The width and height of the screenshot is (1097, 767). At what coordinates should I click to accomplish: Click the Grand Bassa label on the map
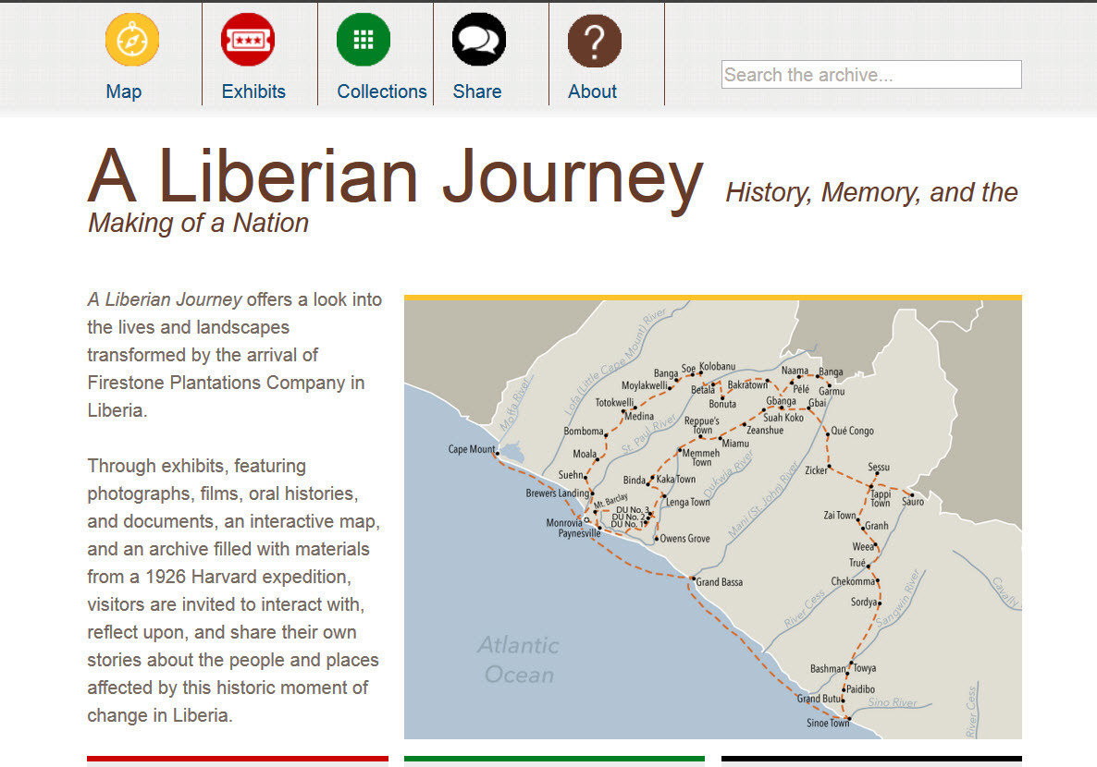(x=720, y=581)
